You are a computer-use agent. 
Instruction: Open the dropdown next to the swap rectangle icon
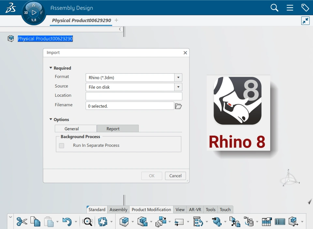coord(188,221)
